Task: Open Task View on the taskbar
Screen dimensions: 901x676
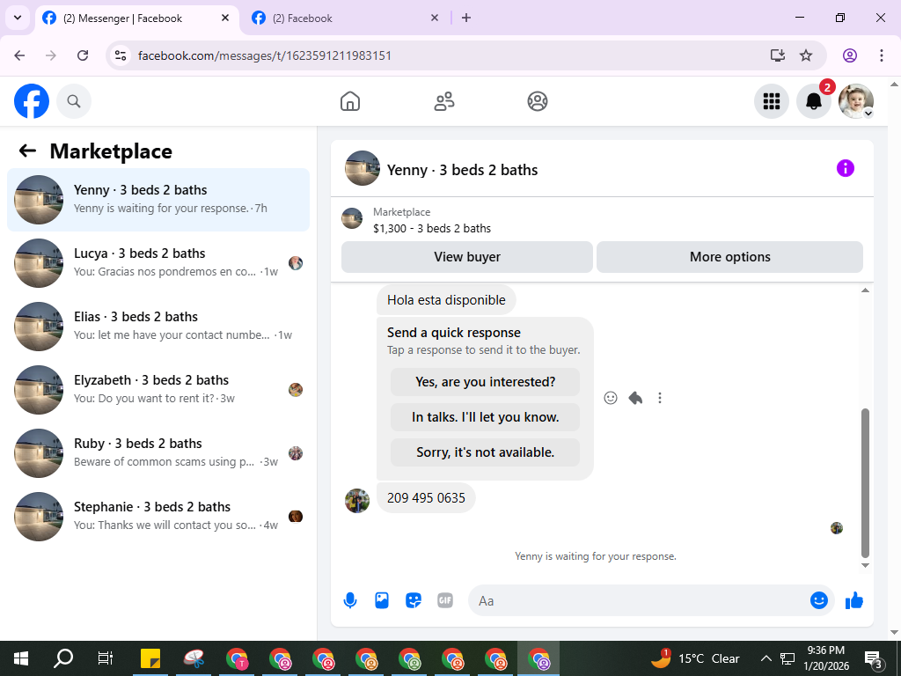Action: 106,658
